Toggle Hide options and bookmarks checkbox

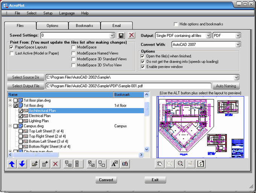pyautogui.click(x=176, y=24)
